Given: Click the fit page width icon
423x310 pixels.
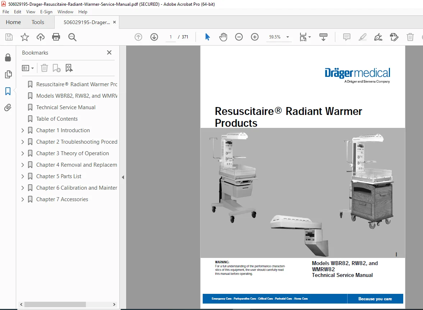Looking at the screenshot, I should [x=303, y=37].
